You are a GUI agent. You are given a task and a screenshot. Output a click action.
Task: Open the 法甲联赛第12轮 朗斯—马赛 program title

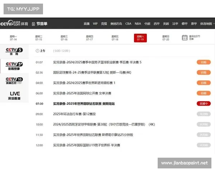[x=92, y=72]
